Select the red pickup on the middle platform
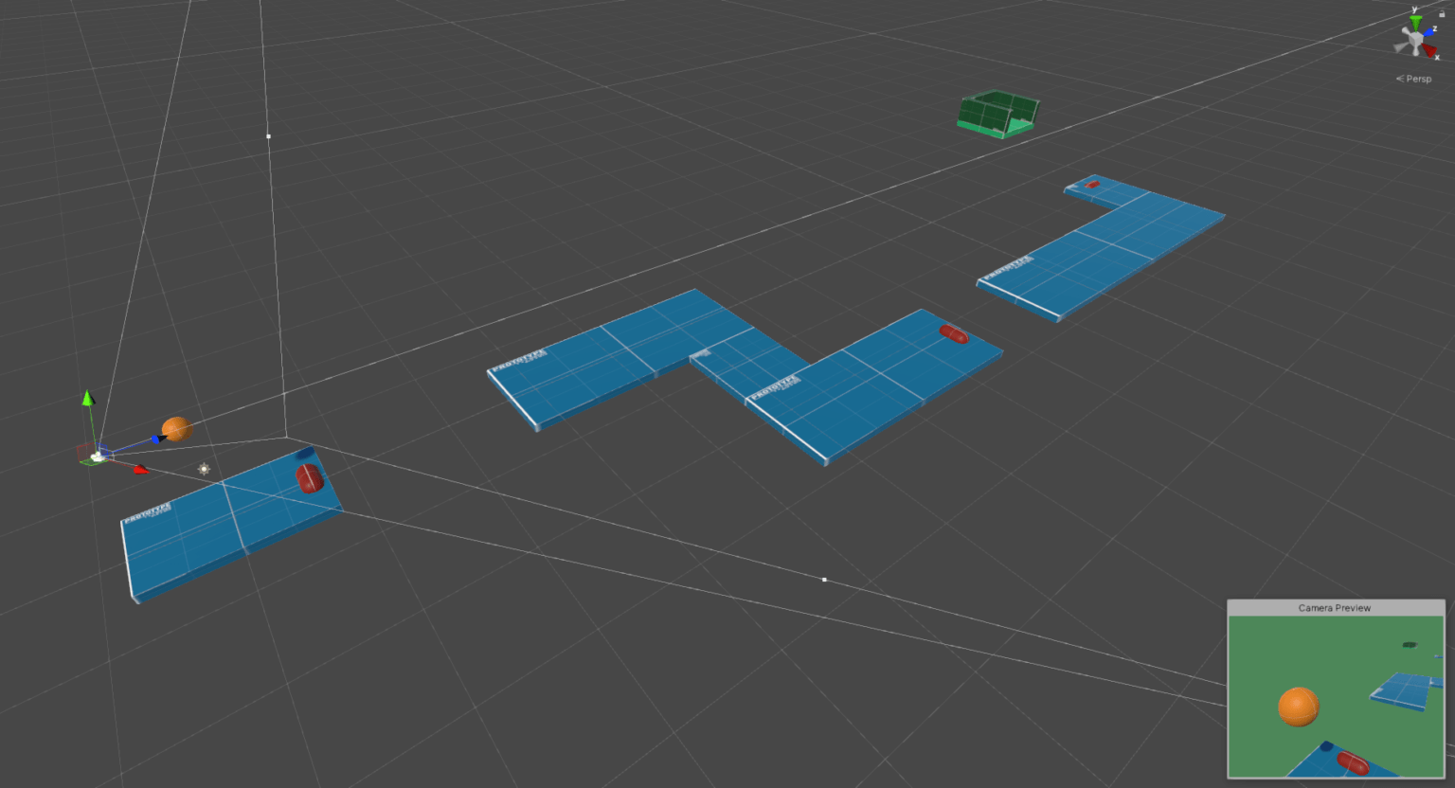This screenshot has width=1455, height=788. click(953, 334)
